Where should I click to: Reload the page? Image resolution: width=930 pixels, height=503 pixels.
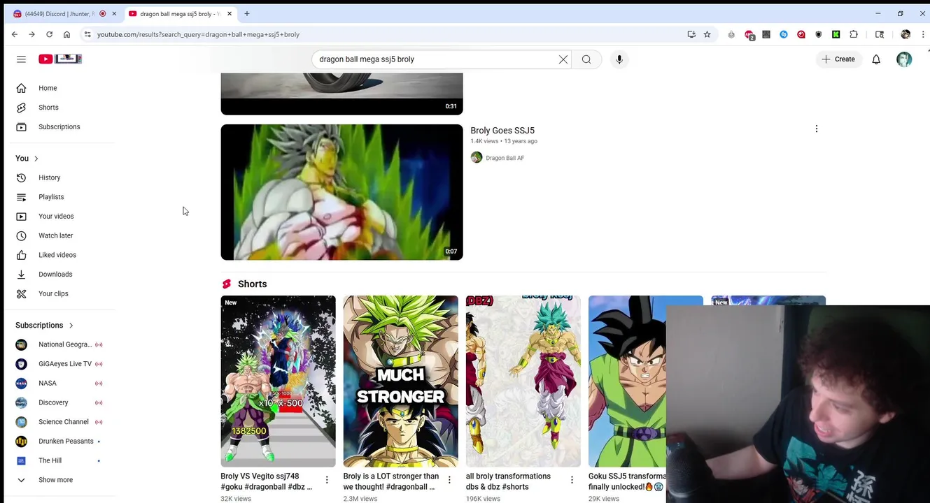[50, 34]
